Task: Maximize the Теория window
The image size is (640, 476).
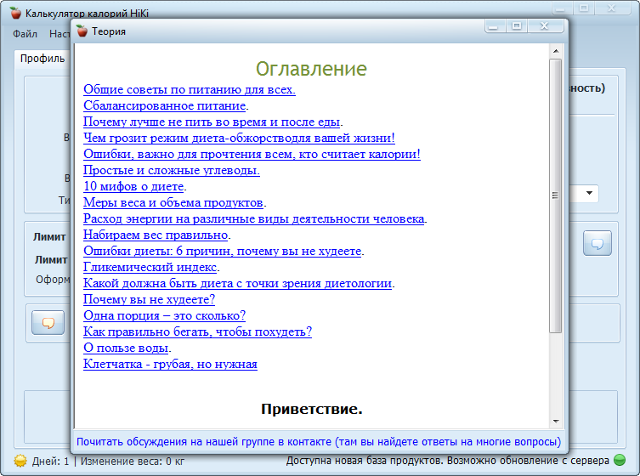Action: click(517, 26)
